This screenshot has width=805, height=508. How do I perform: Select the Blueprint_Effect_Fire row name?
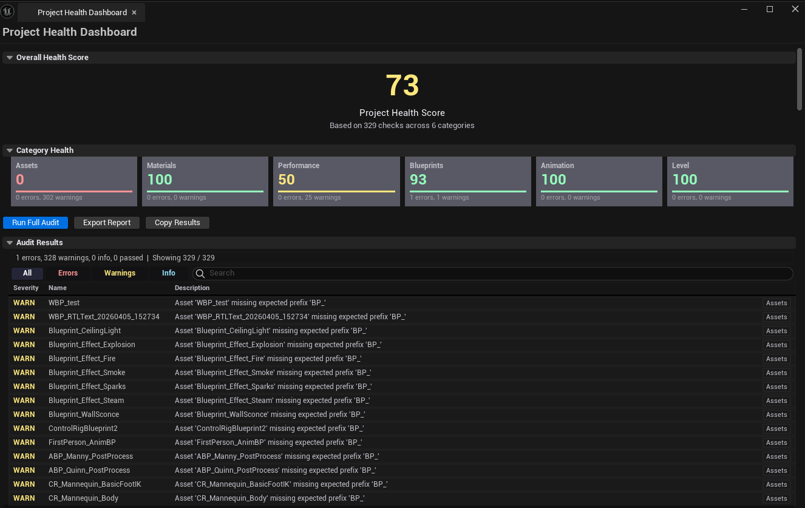coord(82,359)
